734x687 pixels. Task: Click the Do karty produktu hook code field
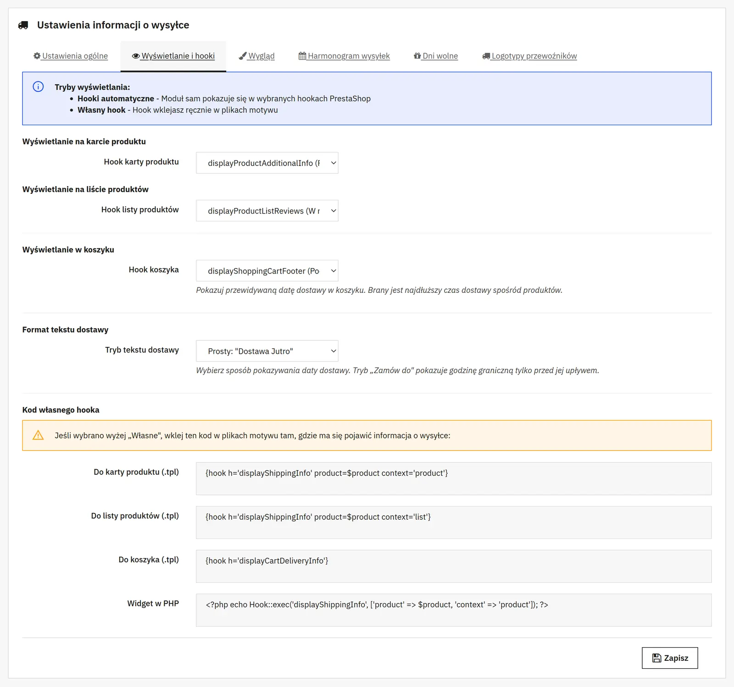pos(454,478)
